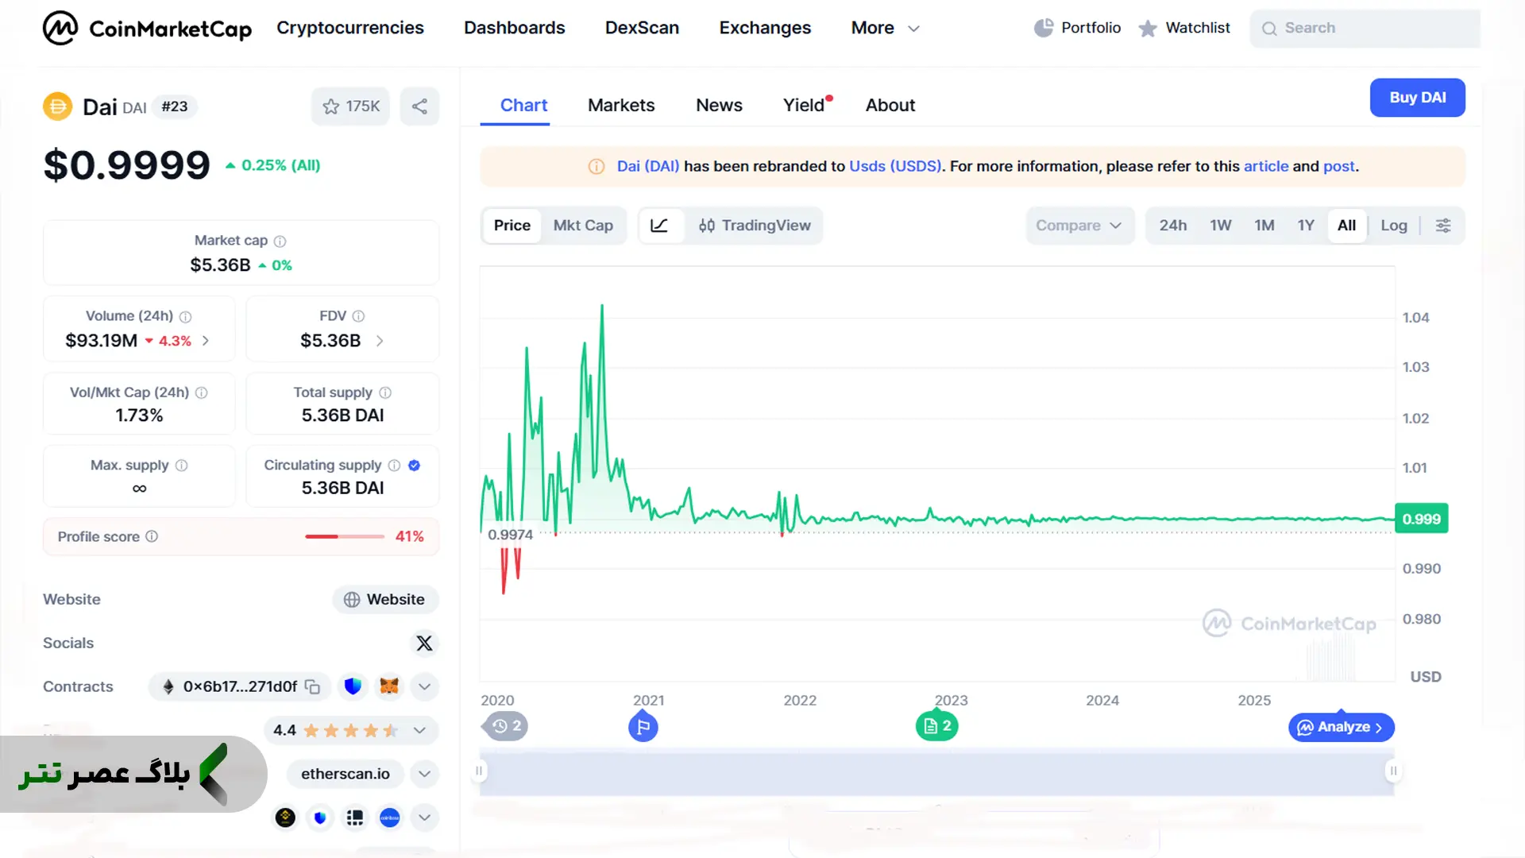This screenshot has width=1525, height=858.
Task: Open chart settings sliders icon
Action: point(1443,226)
